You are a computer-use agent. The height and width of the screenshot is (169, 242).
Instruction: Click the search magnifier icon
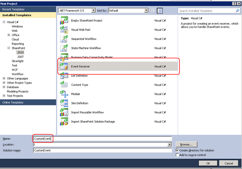[237, 10]
